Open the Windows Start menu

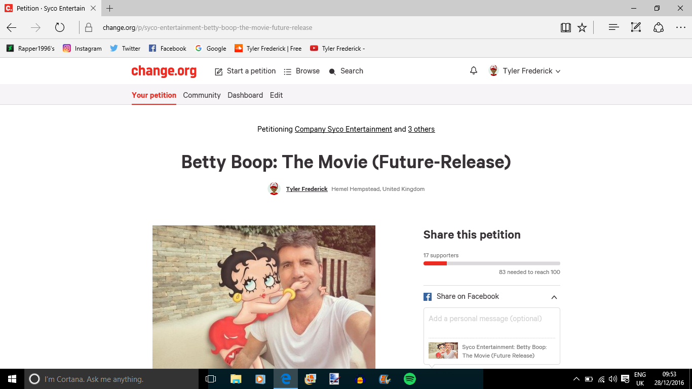(12, 379)
